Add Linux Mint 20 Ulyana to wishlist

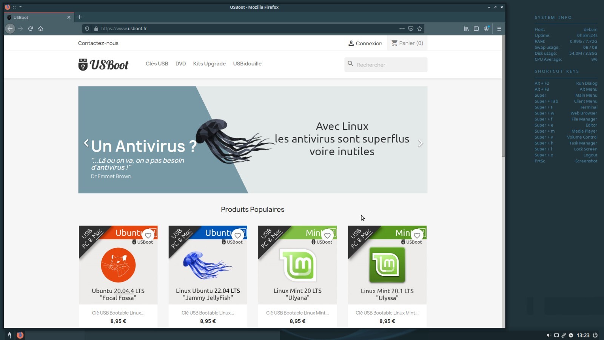[327, 235]
